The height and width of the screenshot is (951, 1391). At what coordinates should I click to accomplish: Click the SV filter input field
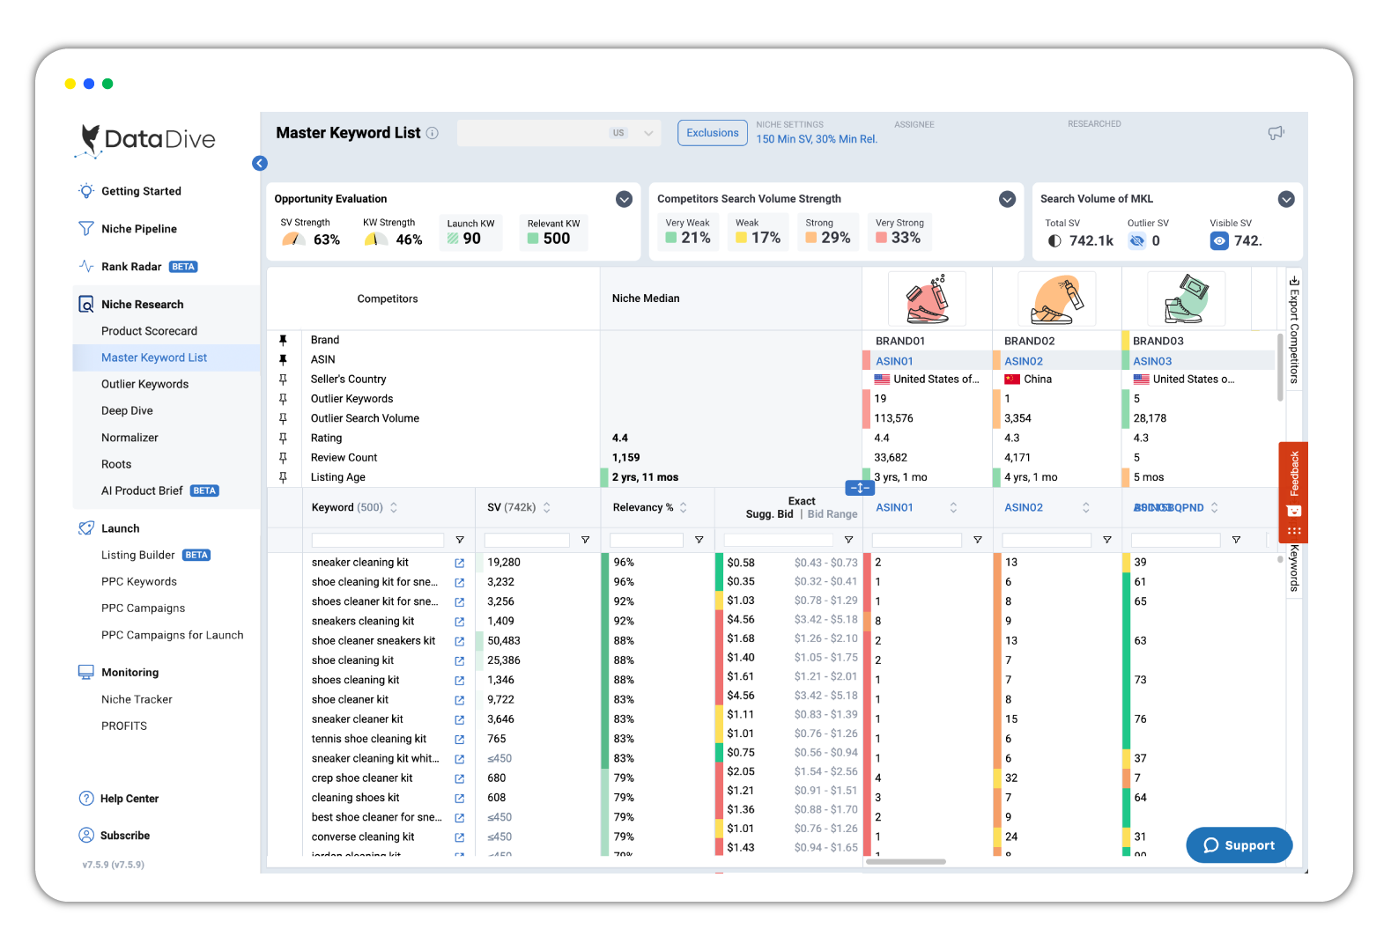point(527,540)
